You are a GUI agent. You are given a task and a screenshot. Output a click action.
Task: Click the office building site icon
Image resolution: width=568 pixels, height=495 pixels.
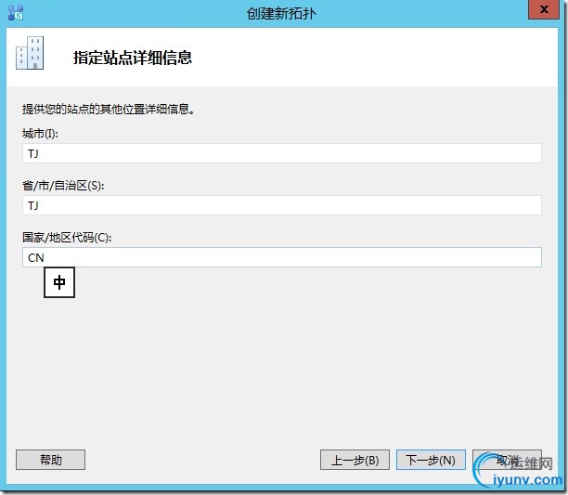[30, 53]
